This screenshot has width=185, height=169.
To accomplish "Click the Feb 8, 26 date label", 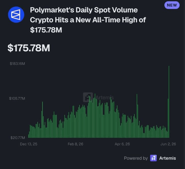I will 76,144.
